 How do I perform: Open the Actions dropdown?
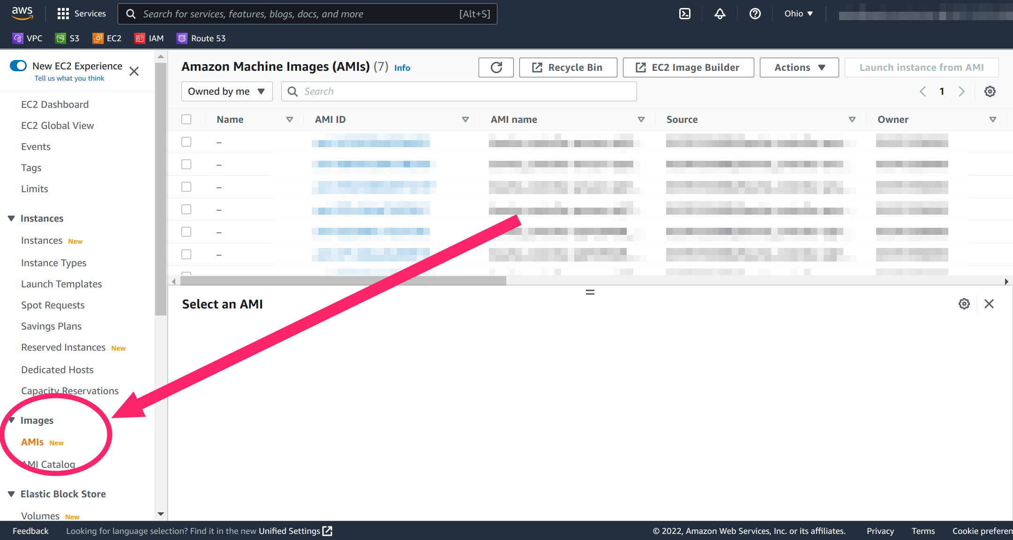(799, 67)
